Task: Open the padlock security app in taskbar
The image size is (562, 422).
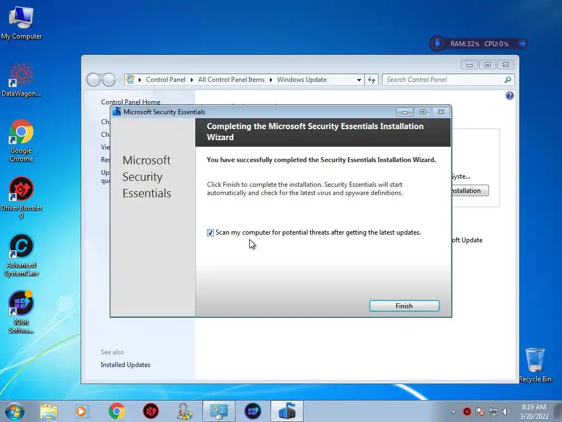Action: pyautogui.click(x=185, y=411)
